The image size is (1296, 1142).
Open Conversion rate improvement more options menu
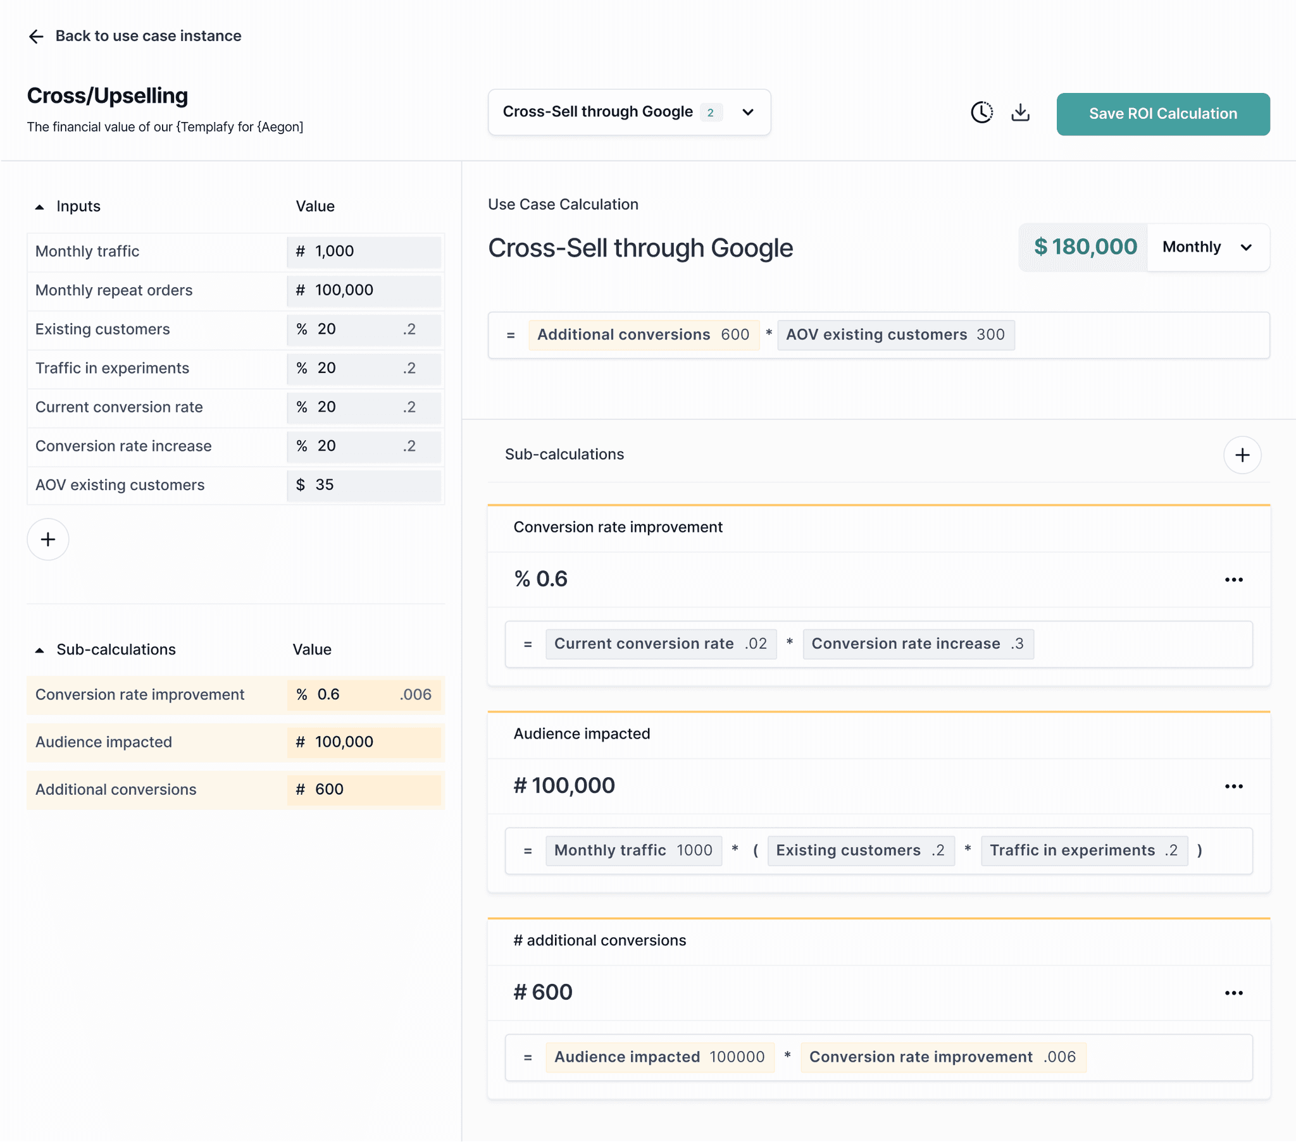(1233, 580)
